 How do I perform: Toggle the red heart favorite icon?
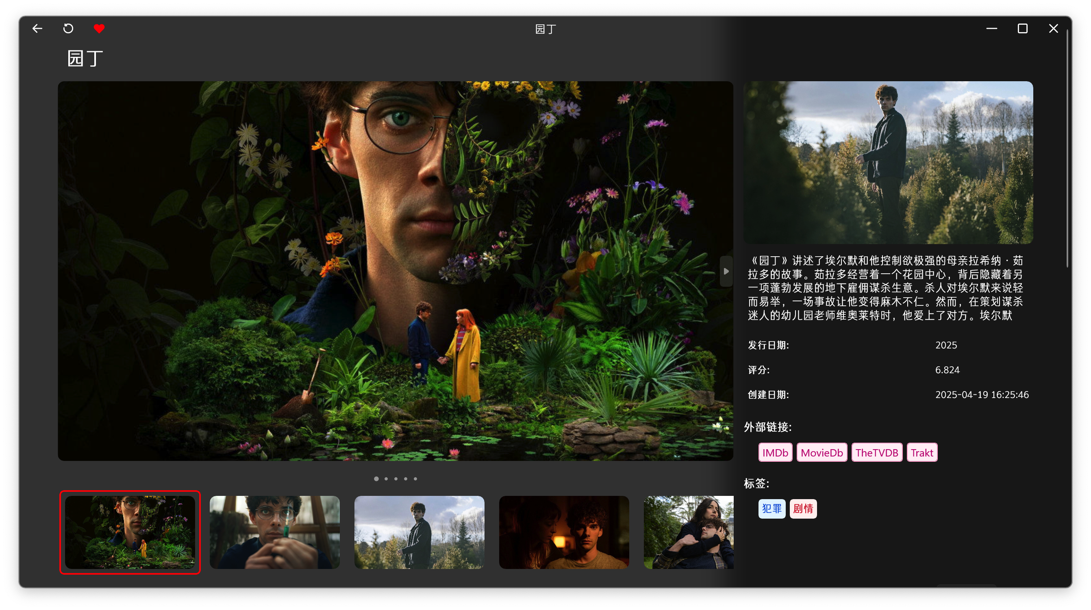click(99, 28)
